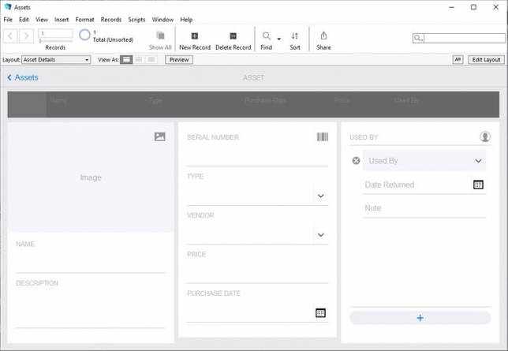
Task: Click quick find search field
Action: coord(465,38)
